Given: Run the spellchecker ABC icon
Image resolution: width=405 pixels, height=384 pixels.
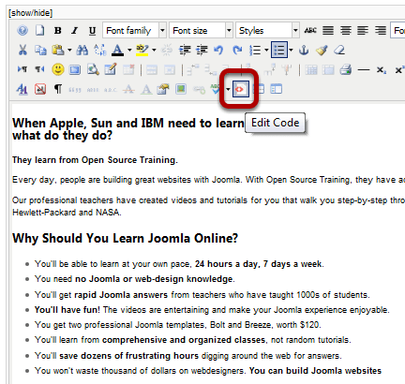Looking at the screenshot, I should coord(216,89).
